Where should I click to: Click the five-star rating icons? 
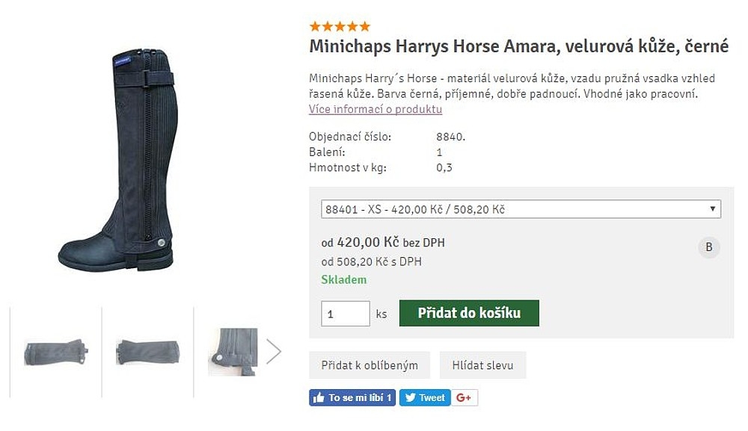339,27
